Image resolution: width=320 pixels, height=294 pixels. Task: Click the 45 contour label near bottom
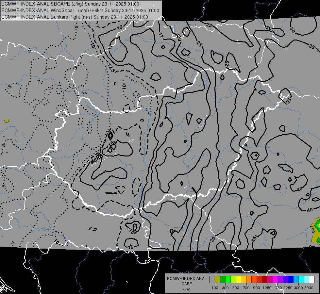254,239
